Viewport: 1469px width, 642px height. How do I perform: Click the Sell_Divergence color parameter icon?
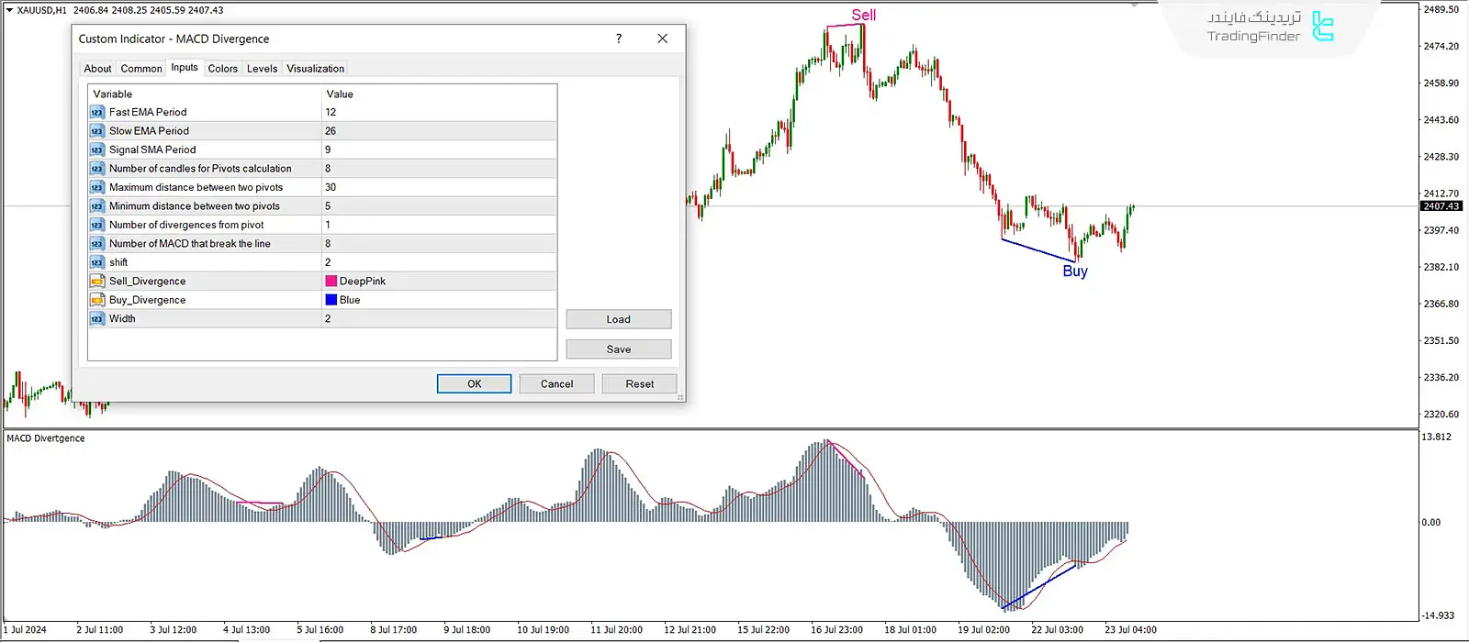pyautogui.click(x=97, y=282)
